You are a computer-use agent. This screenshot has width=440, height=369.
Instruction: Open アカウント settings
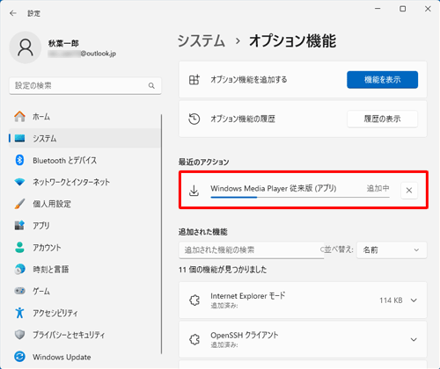pyautogui.click(x=84, y=247)
